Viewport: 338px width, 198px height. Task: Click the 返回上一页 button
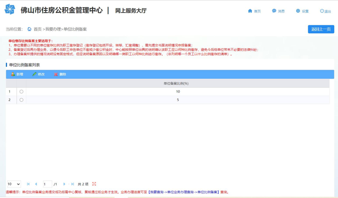[321, 29]
